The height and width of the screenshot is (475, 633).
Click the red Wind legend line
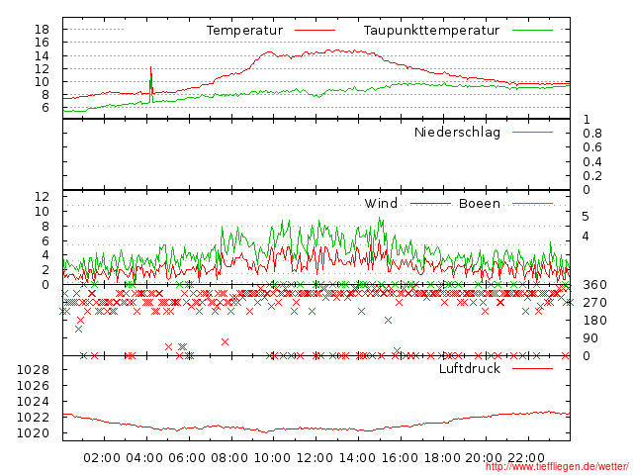[x=430, y=204]
